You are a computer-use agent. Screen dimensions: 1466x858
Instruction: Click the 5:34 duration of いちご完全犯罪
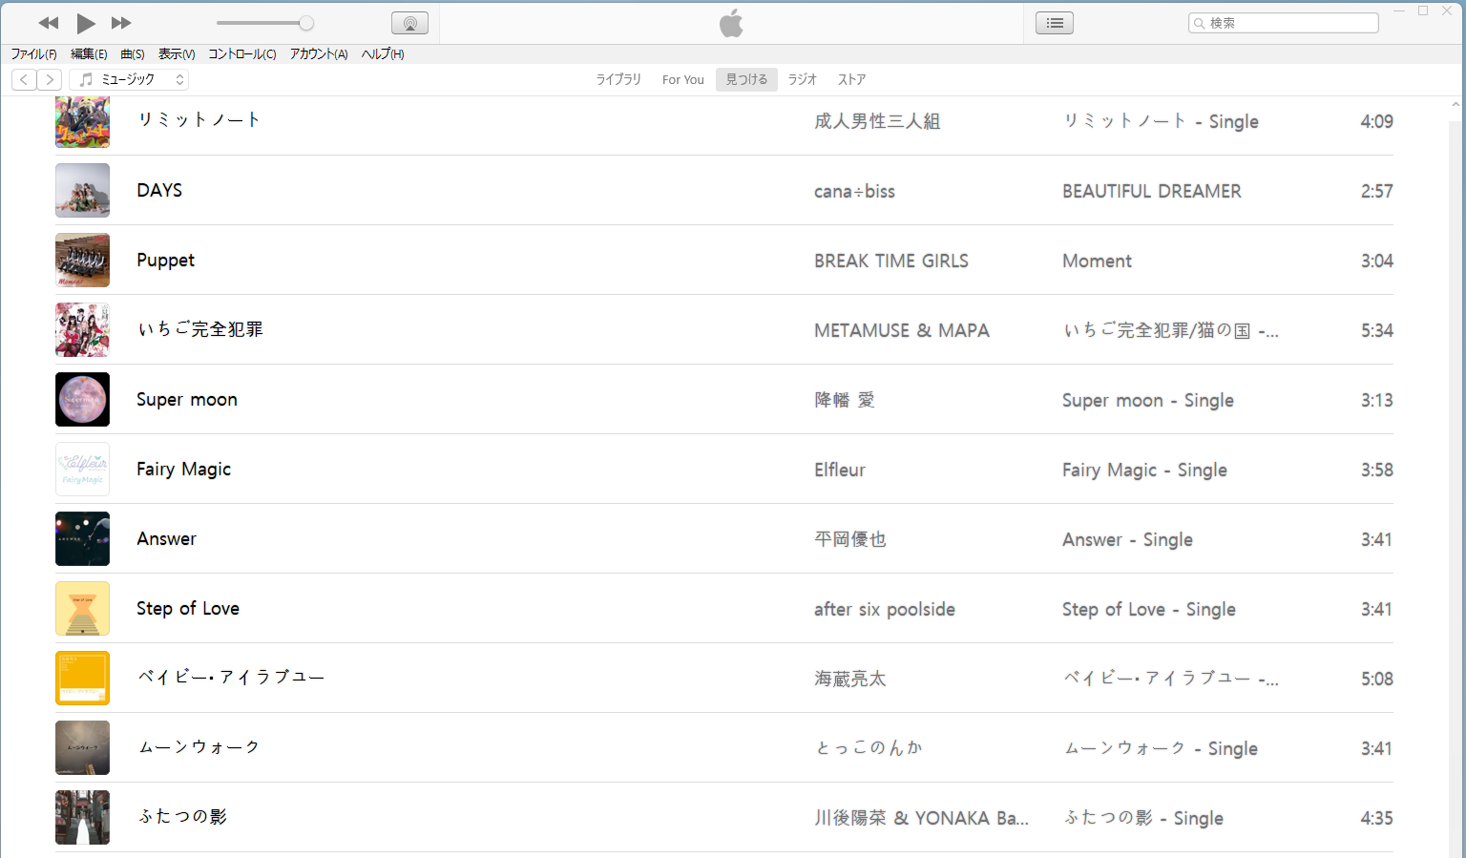(1377, 330)
